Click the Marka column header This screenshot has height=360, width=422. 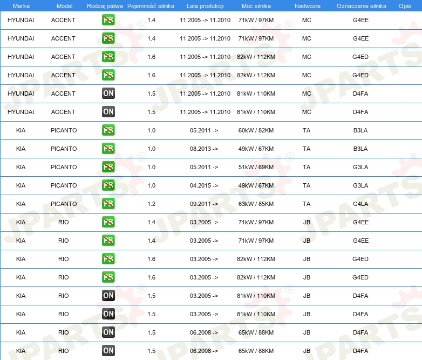click(21, 6)
